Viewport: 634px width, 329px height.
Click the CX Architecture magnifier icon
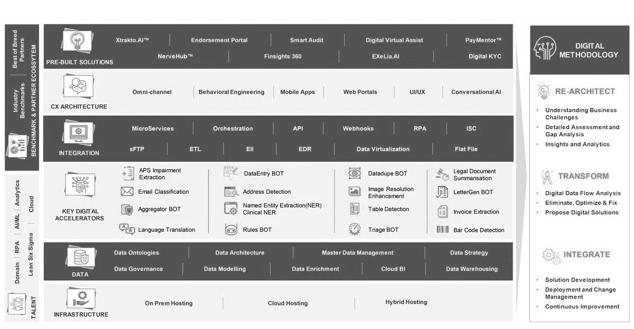click(79, 87)
